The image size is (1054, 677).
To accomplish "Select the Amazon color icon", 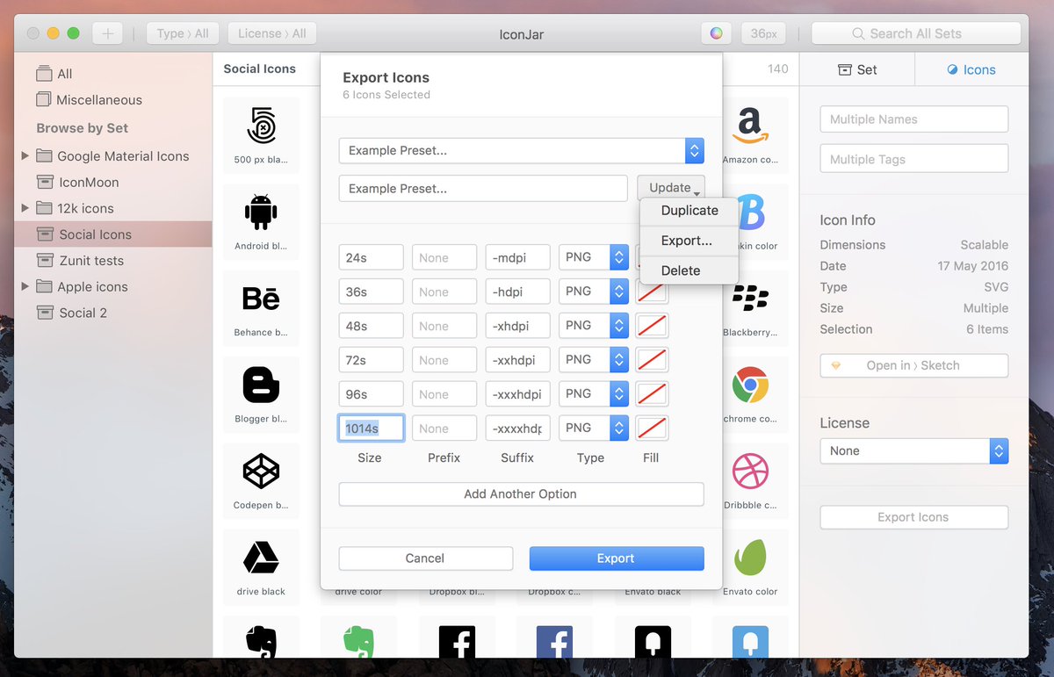I will tap(749, 126).
